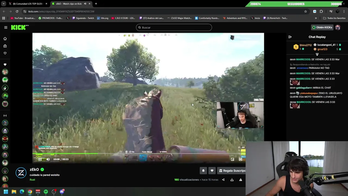
Task: Open Shiro2712 top gifter profile
Action: click(x=306, y=45)
